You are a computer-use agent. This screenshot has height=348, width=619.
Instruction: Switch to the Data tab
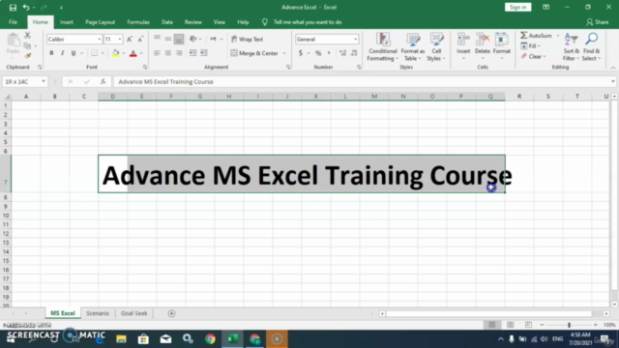click(x=167, y=22)
